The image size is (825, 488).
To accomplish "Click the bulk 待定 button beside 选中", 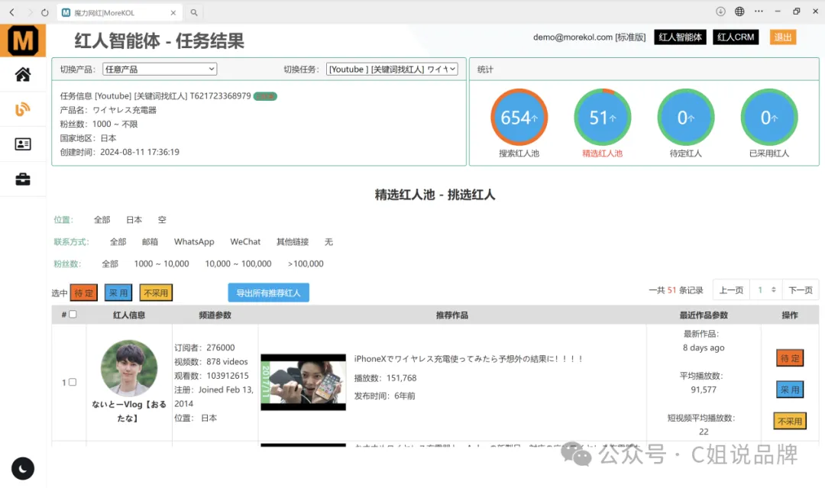I will tap(84, 293).
